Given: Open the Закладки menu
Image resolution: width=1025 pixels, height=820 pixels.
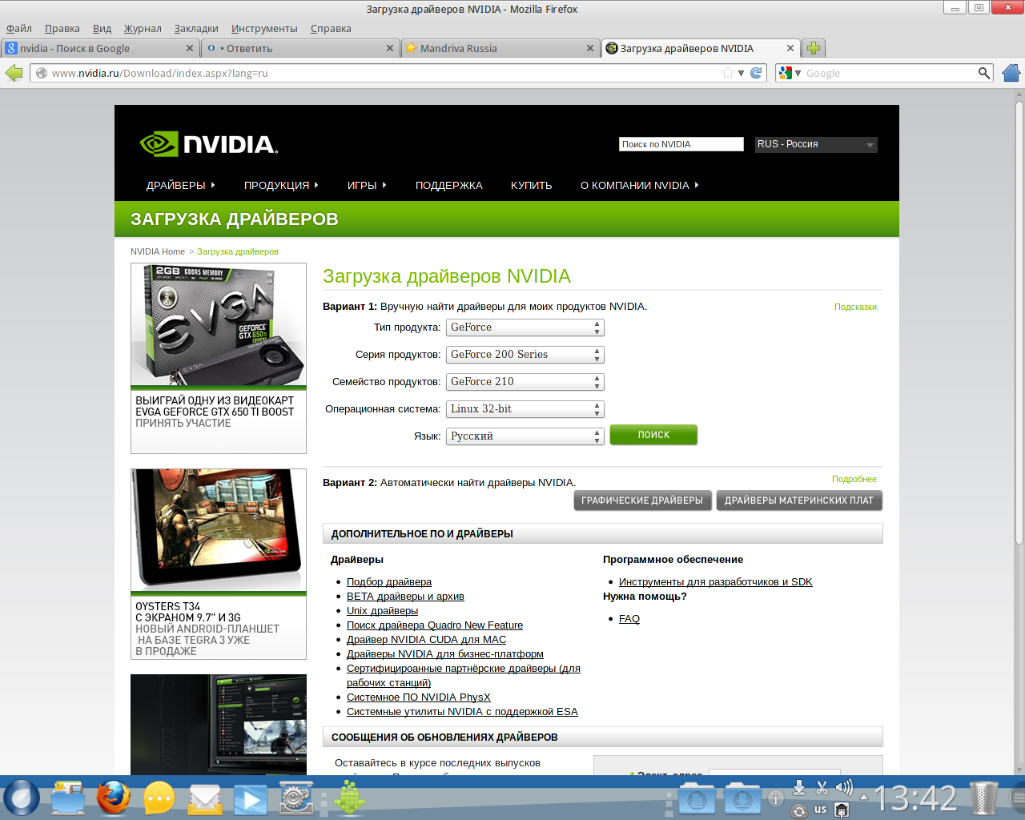Looking at the screenshot, I should 196,28.
